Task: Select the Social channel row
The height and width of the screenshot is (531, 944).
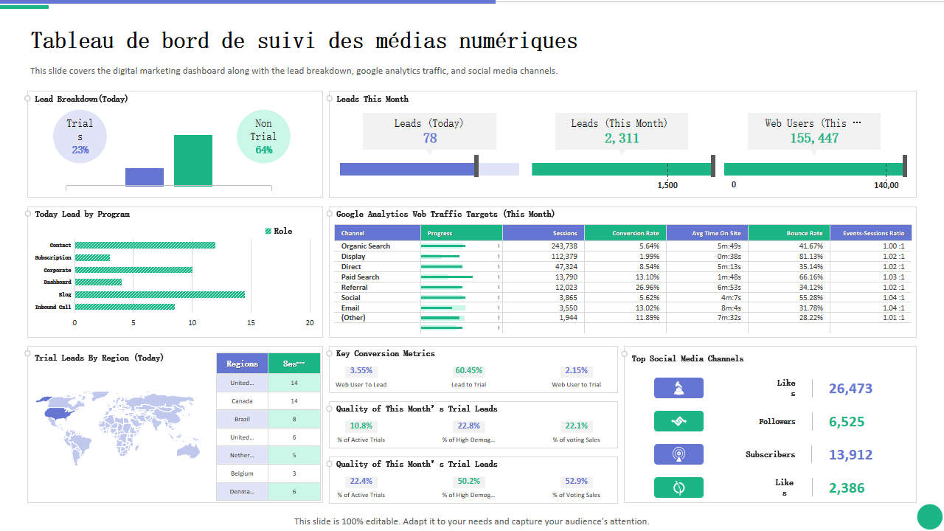Action: 623,297
